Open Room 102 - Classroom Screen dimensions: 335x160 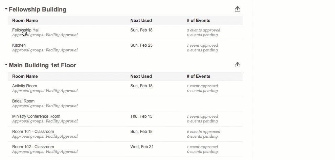[33, 147]
